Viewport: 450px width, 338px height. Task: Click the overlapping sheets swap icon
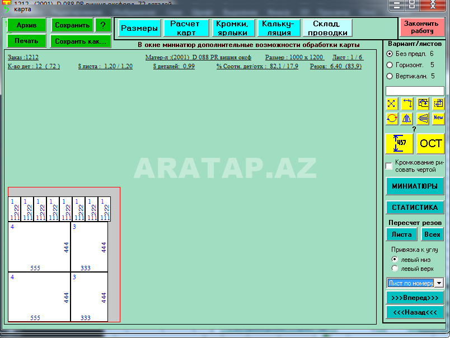pyautogui.click(x=423, y=104)
